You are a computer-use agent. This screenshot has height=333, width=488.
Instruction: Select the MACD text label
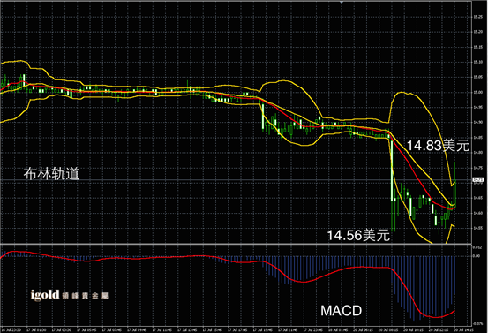coord(342,311)
